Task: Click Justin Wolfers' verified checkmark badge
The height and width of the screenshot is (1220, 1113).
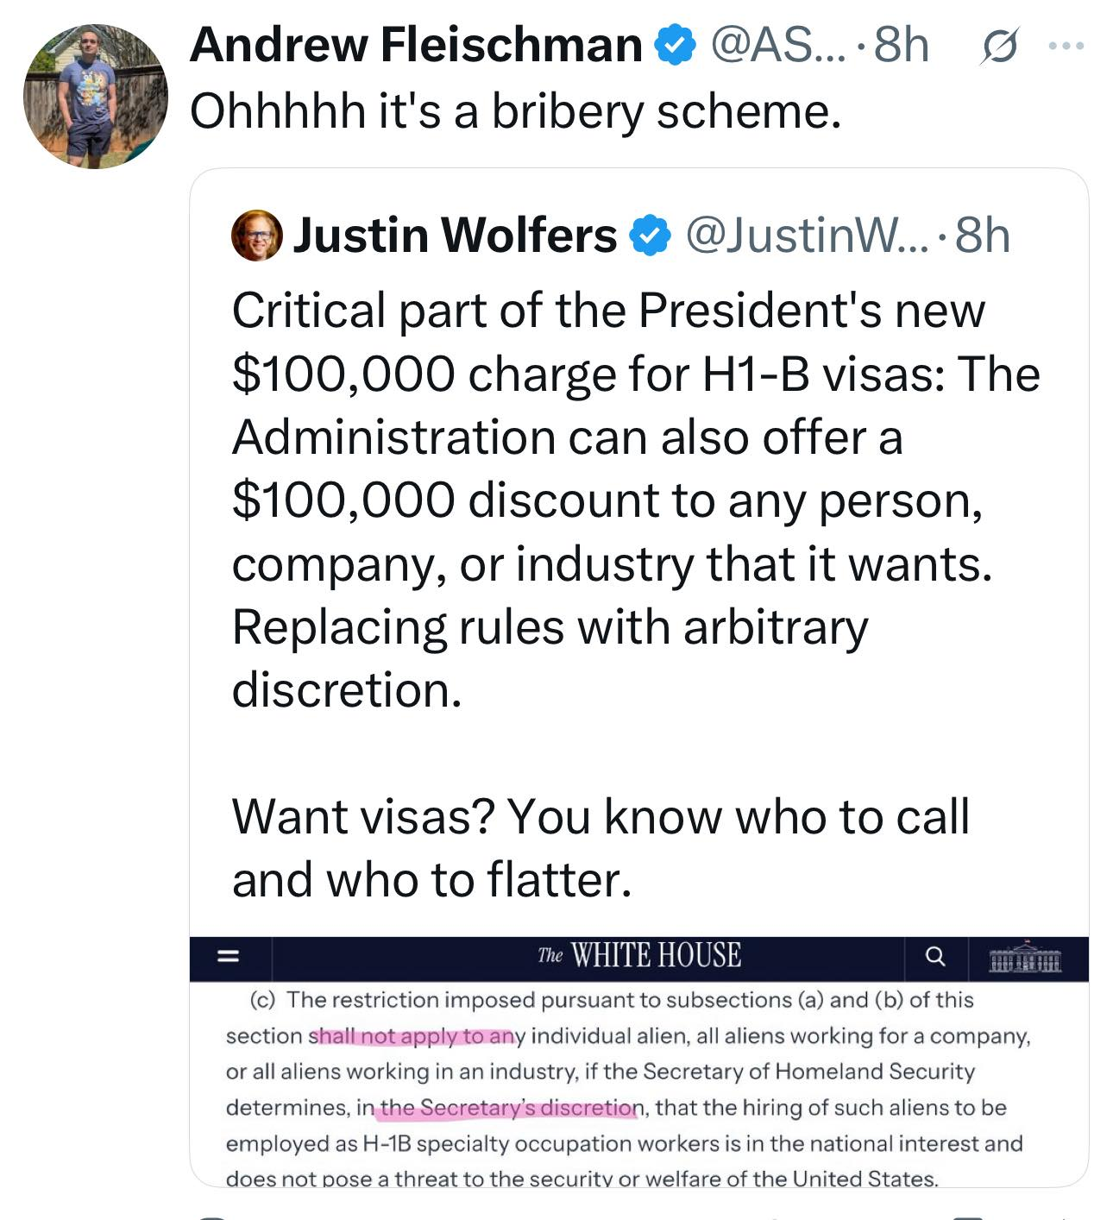Action: (651, 236)
